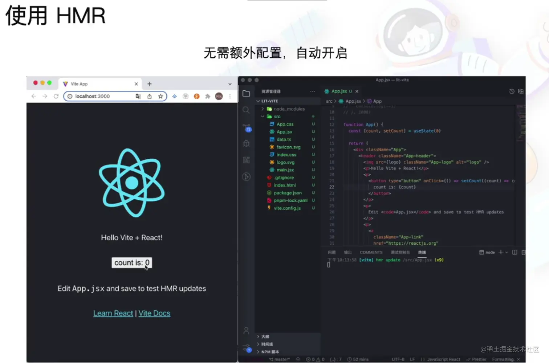
Task: Open the Search view in VS Code activity bar
Action: 246,110
